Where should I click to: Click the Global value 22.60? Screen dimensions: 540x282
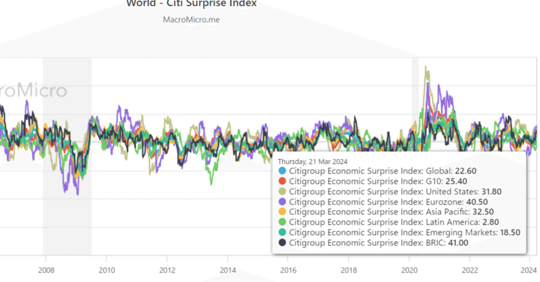pyautogui.click(x=465, y=171)
